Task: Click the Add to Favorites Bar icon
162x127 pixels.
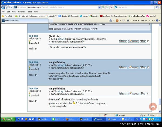Action: tap(16, 16)
